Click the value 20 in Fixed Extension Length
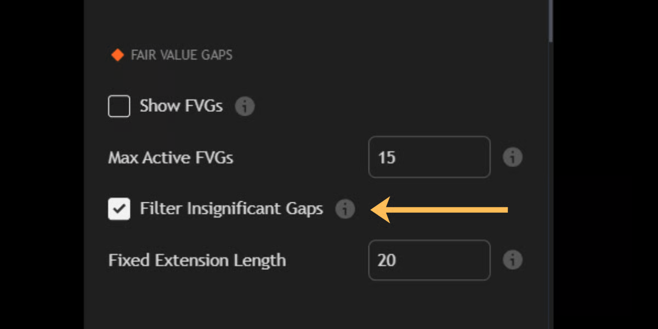 click(387, 260)
